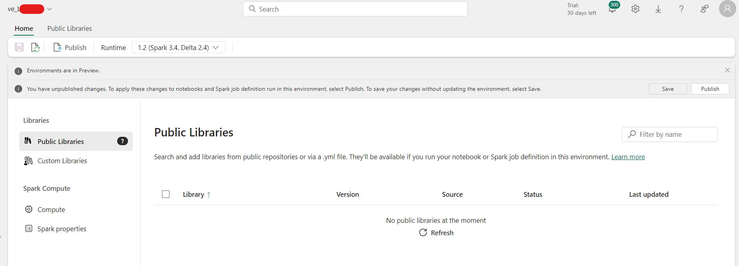Open the Learn more link

point(628,157)
